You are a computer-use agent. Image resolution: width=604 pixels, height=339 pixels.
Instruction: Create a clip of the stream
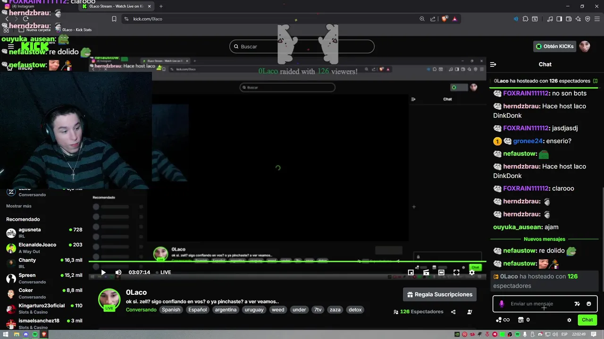[426, 272]
